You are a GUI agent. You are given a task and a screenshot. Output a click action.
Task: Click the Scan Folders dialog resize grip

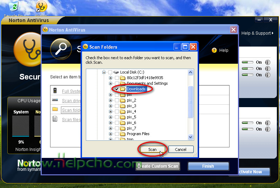(x=196, y=155)
